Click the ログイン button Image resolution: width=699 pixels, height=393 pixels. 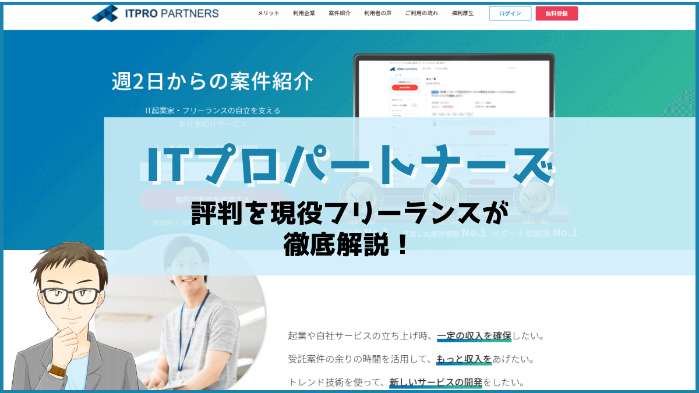(x=510, y=13)
